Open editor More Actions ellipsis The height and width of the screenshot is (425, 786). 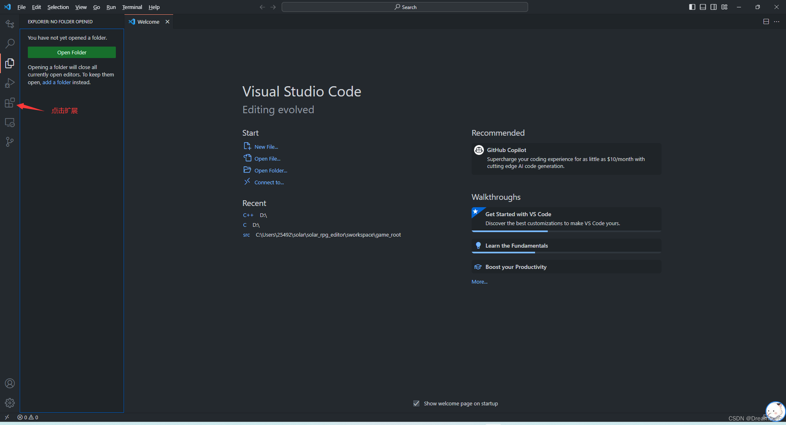click(777, 22)
